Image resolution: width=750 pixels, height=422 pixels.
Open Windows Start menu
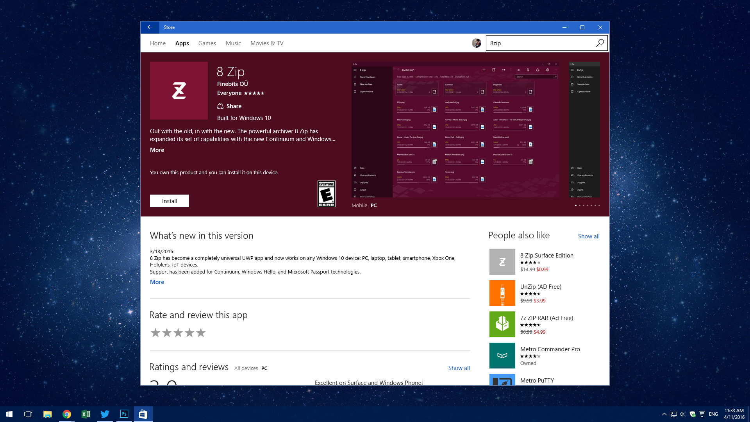pyautogui.click(x=9, y=414)
